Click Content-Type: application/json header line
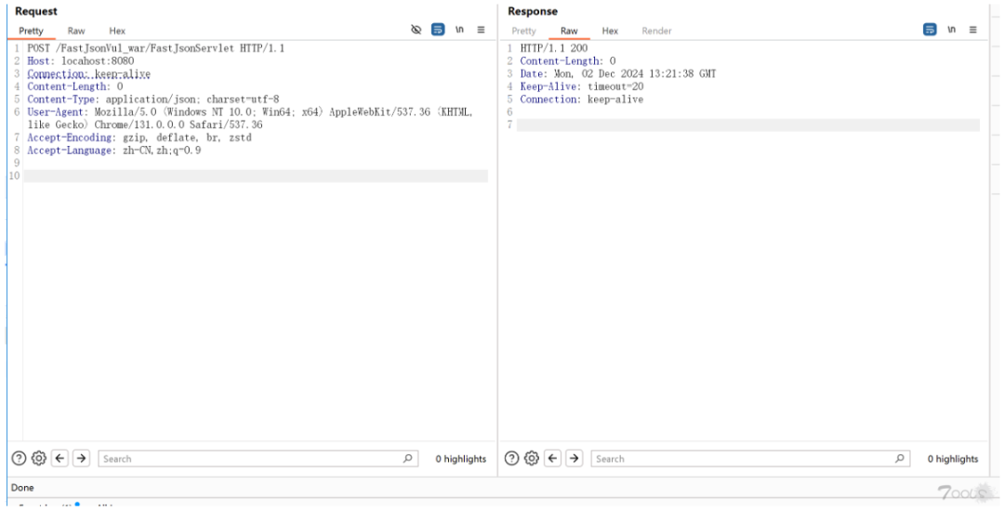1004x511 pixels. click(153, 99)
